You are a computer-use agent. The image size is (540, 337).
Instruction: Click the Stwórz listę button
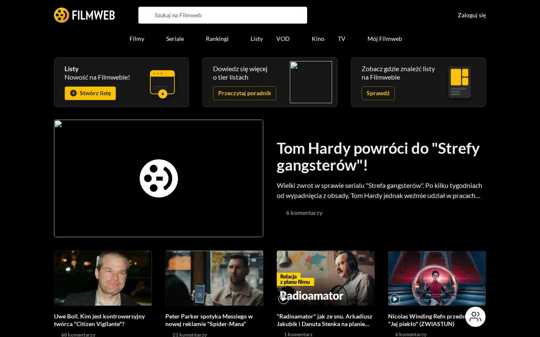point(90,93)
